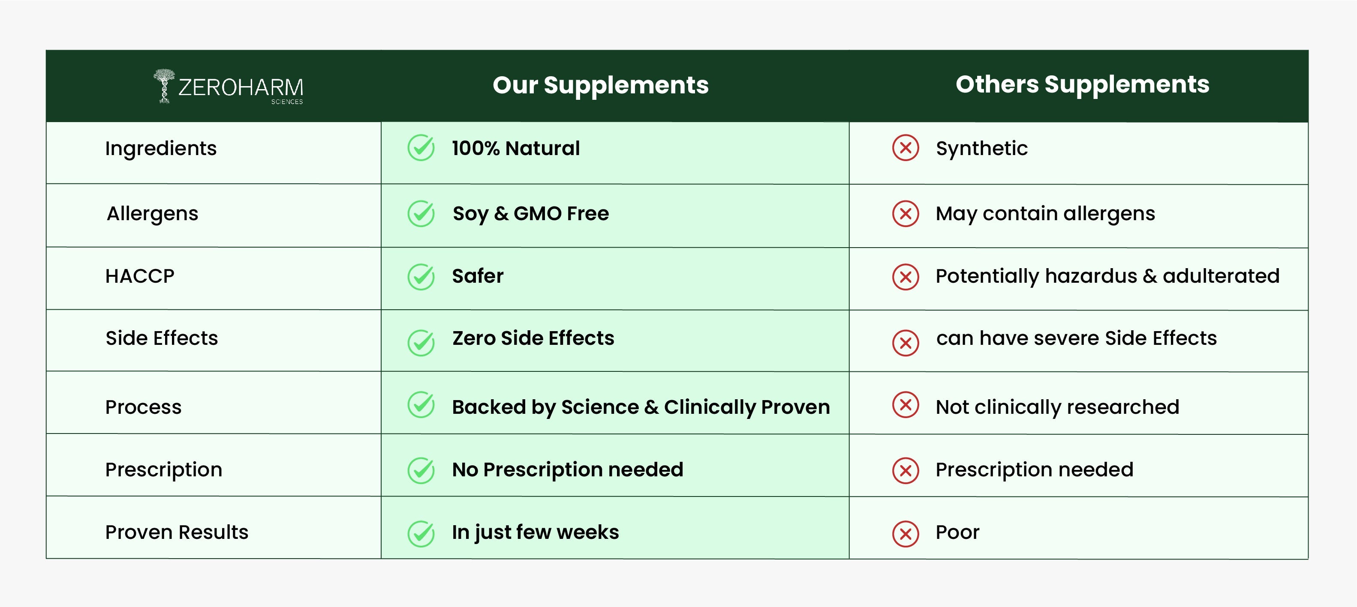Select the HACCP row label

(x=140, y=276)
